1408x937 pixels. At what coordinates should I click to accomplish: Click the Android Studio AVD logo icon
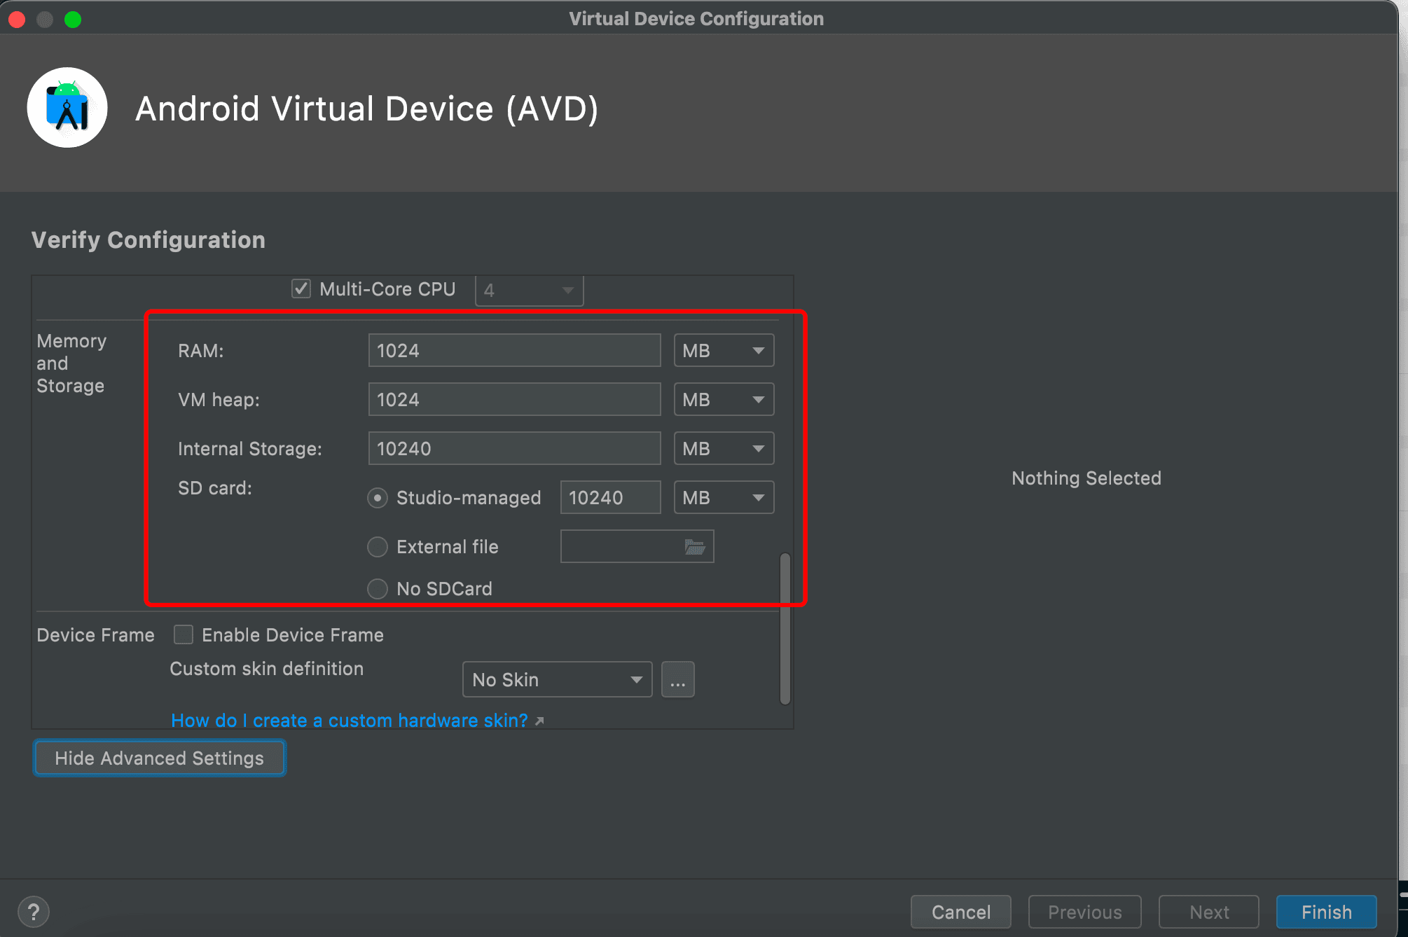click(x=67, y=107)
